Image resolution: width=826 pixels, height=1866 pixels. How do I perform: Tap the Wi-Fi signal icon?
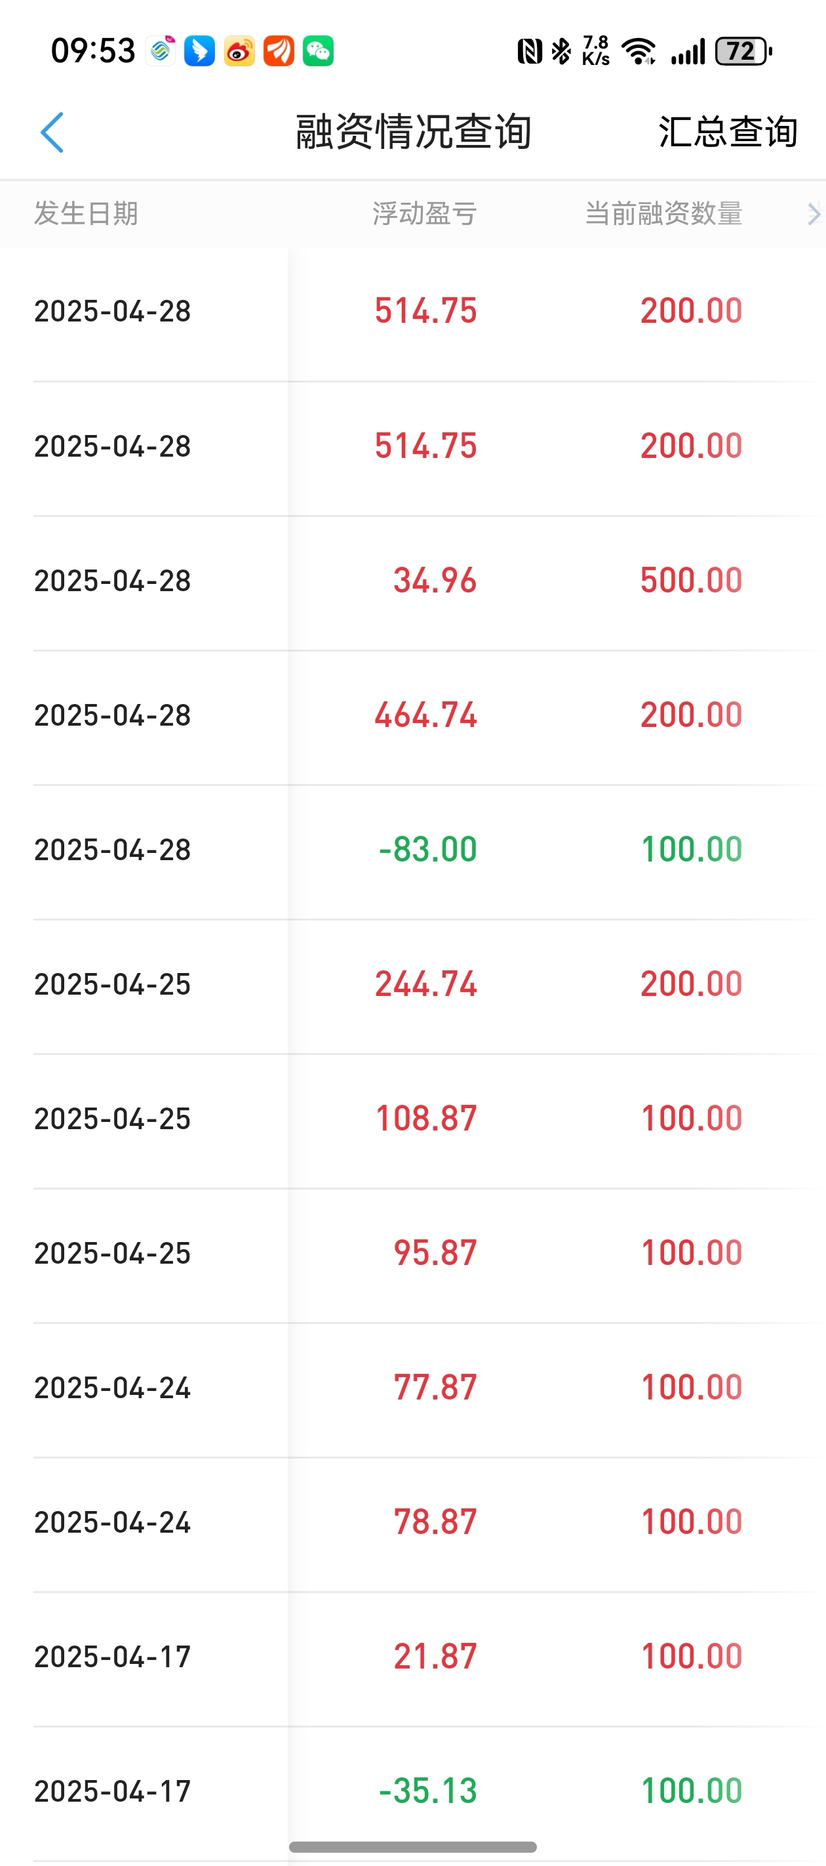point(639,51)
